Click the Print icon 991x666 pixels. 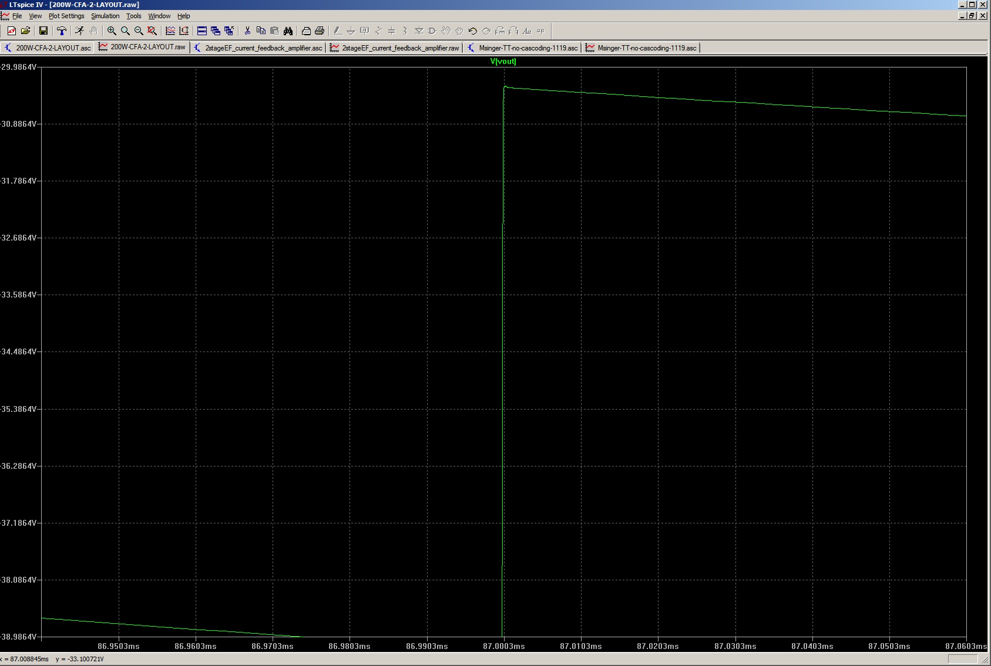point(320,31)
